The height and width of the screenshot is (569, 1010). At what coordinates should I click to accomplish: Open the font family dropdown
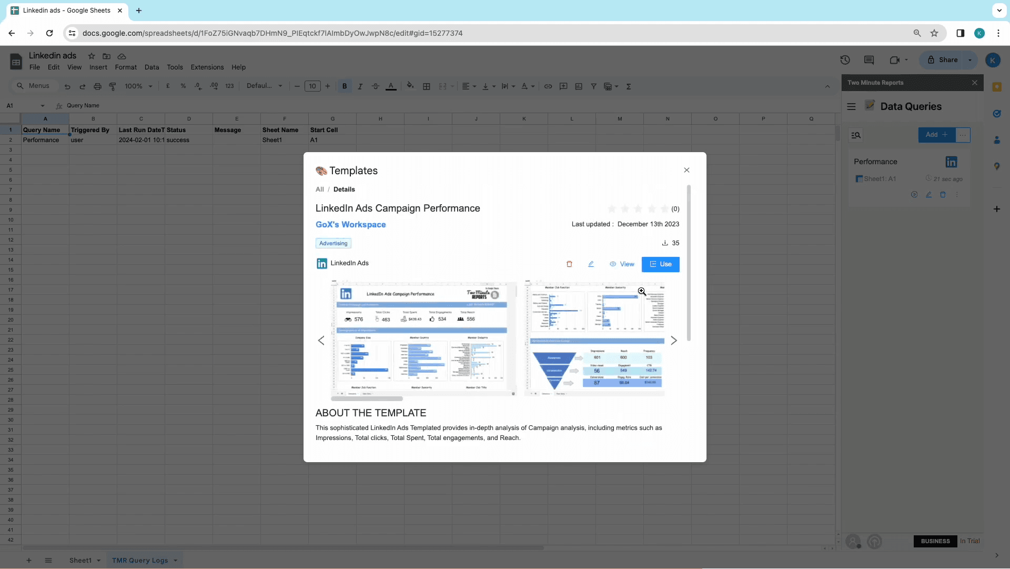(265, 86)
